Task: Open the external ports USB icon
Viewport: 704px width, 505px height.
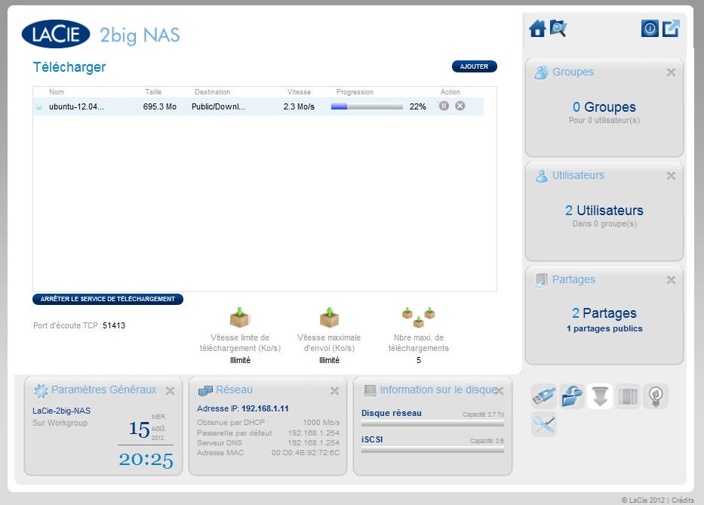Action: point(544,396)
